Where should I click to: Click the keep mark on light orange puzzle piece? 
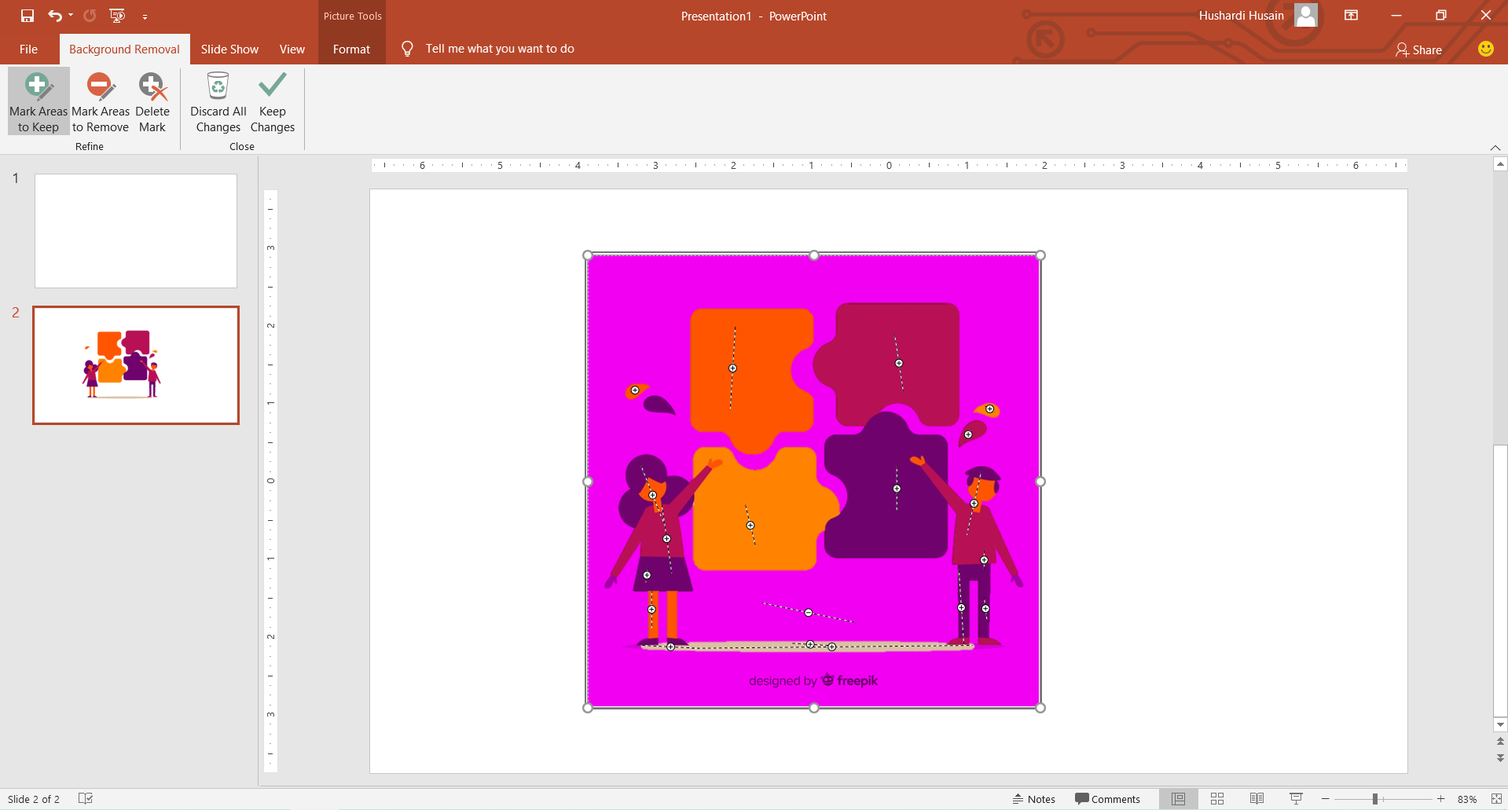click(x=750, y=526)
